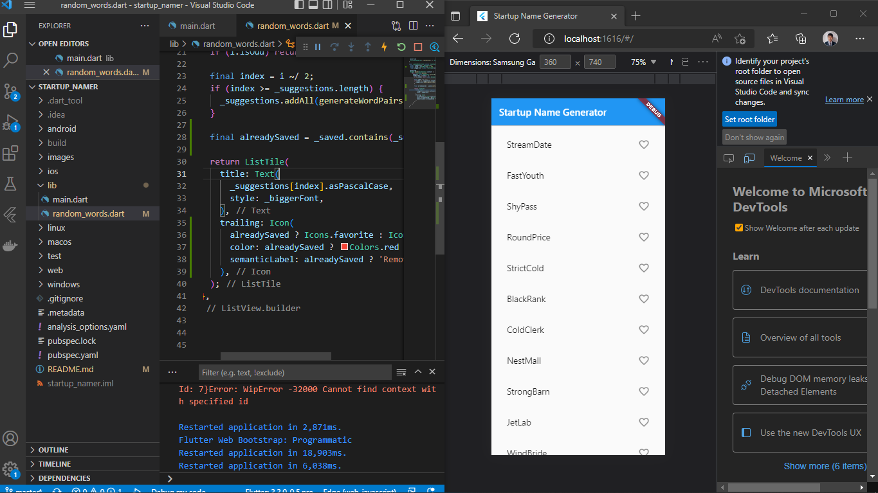Screen dimensions: 878x493
Task: Add this page to favorites in Edge
Action: tap(740, 39)
